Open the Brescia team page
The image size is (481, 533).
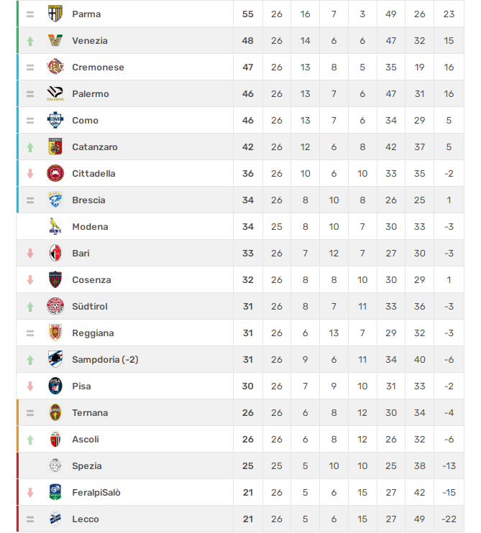[x=88, y=200]
